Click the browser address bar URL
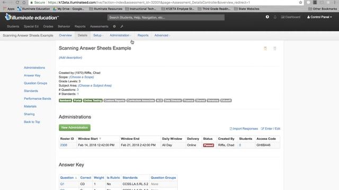Viewport: 339px width, 190px height. tap(149, 3)
